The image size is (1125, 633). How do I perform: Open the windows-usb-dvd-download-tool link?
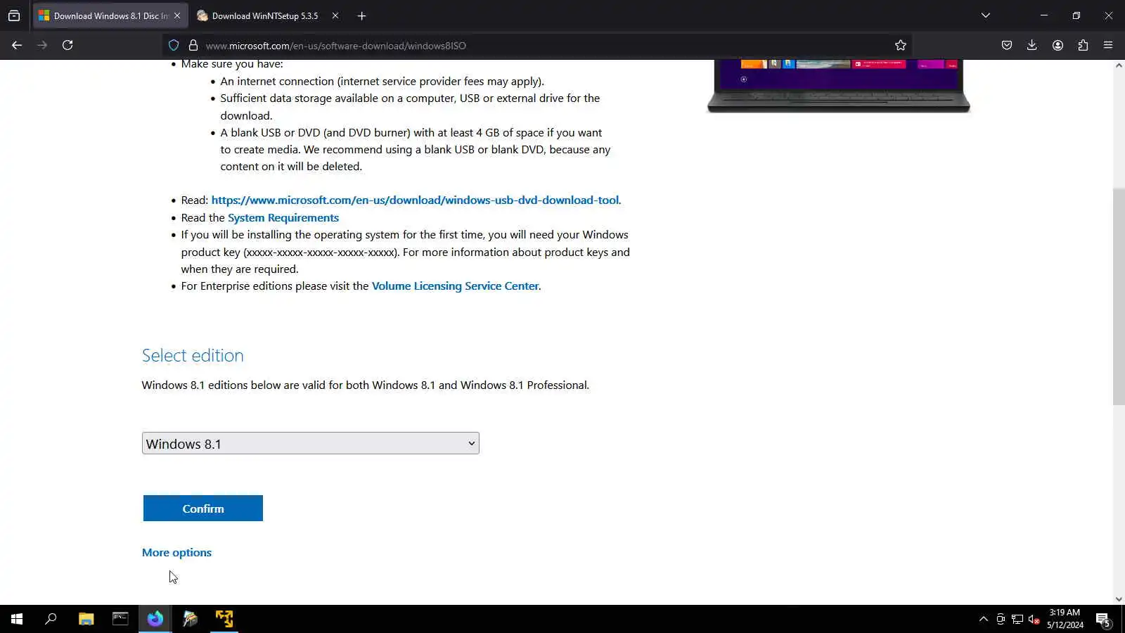coord(415,200)
